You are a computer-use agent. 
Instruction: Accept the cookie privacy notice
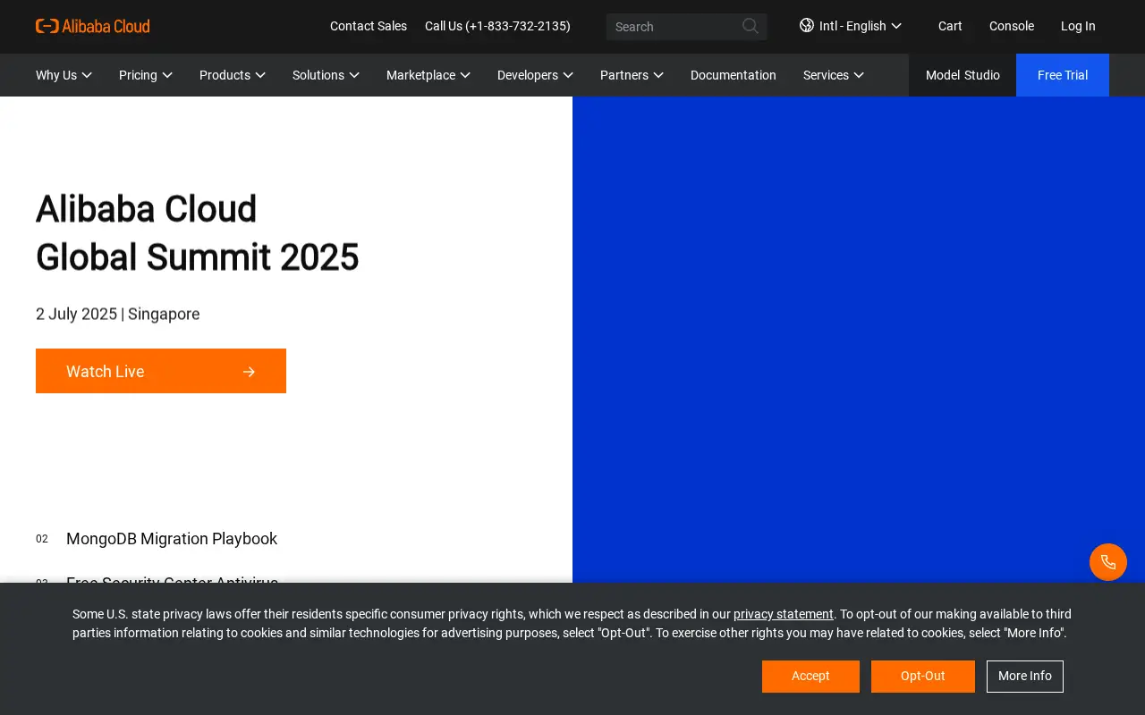pos(810,677)
